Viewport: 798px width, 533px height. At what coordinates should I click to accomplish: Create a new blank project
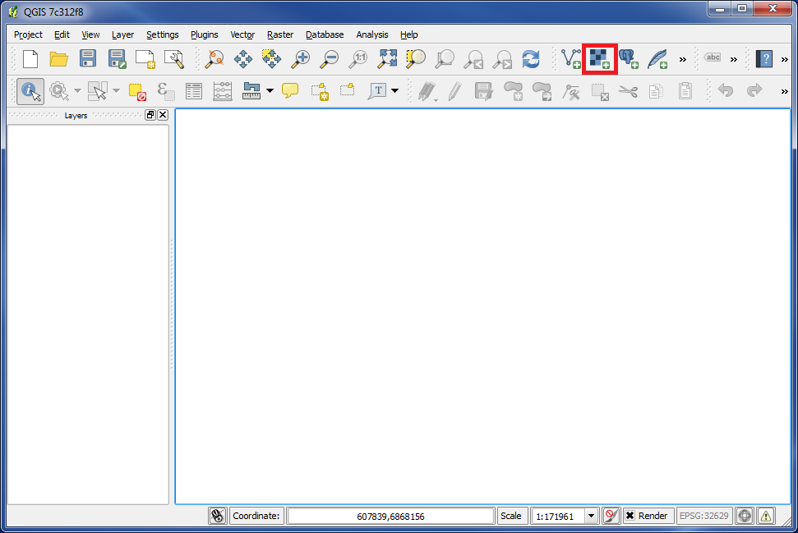tap(30, 59)
